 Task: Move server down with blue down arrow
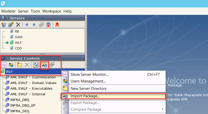(34, 25)
